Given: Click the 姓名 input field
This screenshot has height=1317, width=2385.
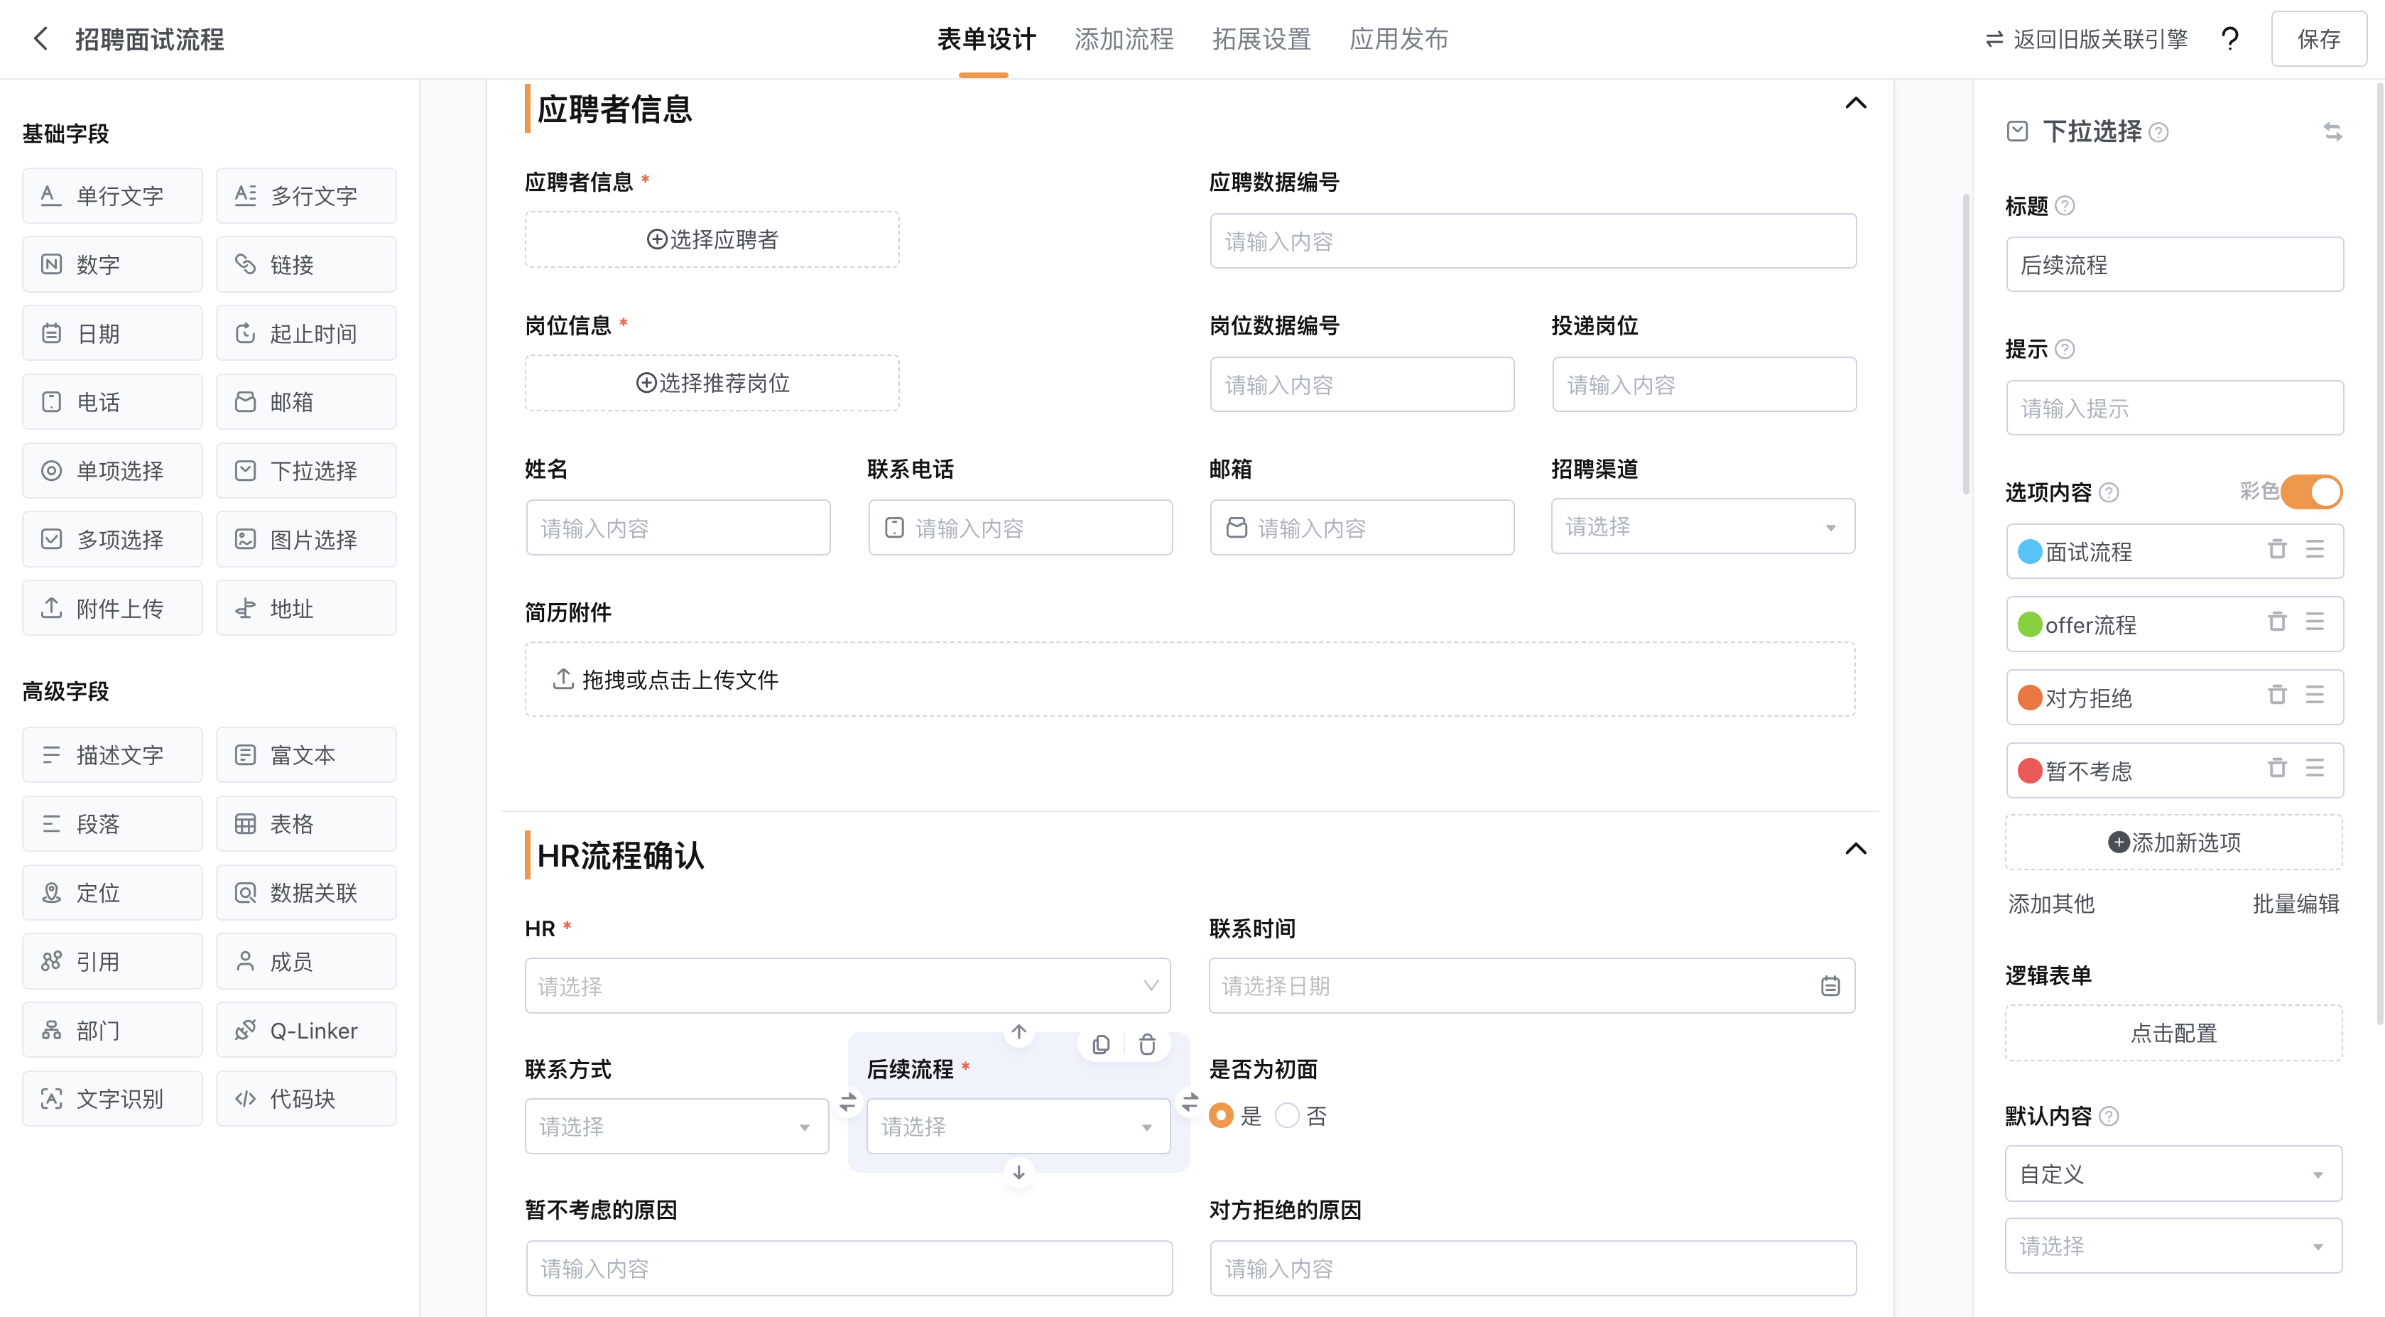Looking at the screenshot, I should (678, 528).
